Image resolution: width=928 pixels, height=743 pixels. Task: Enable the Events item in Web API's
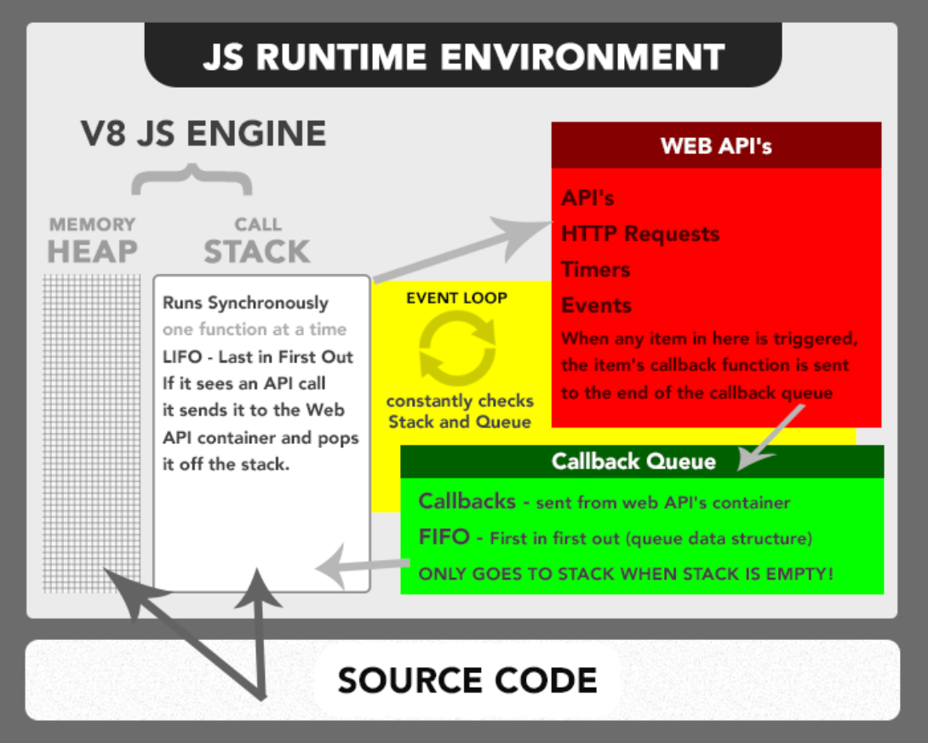[x=596, y=305]
